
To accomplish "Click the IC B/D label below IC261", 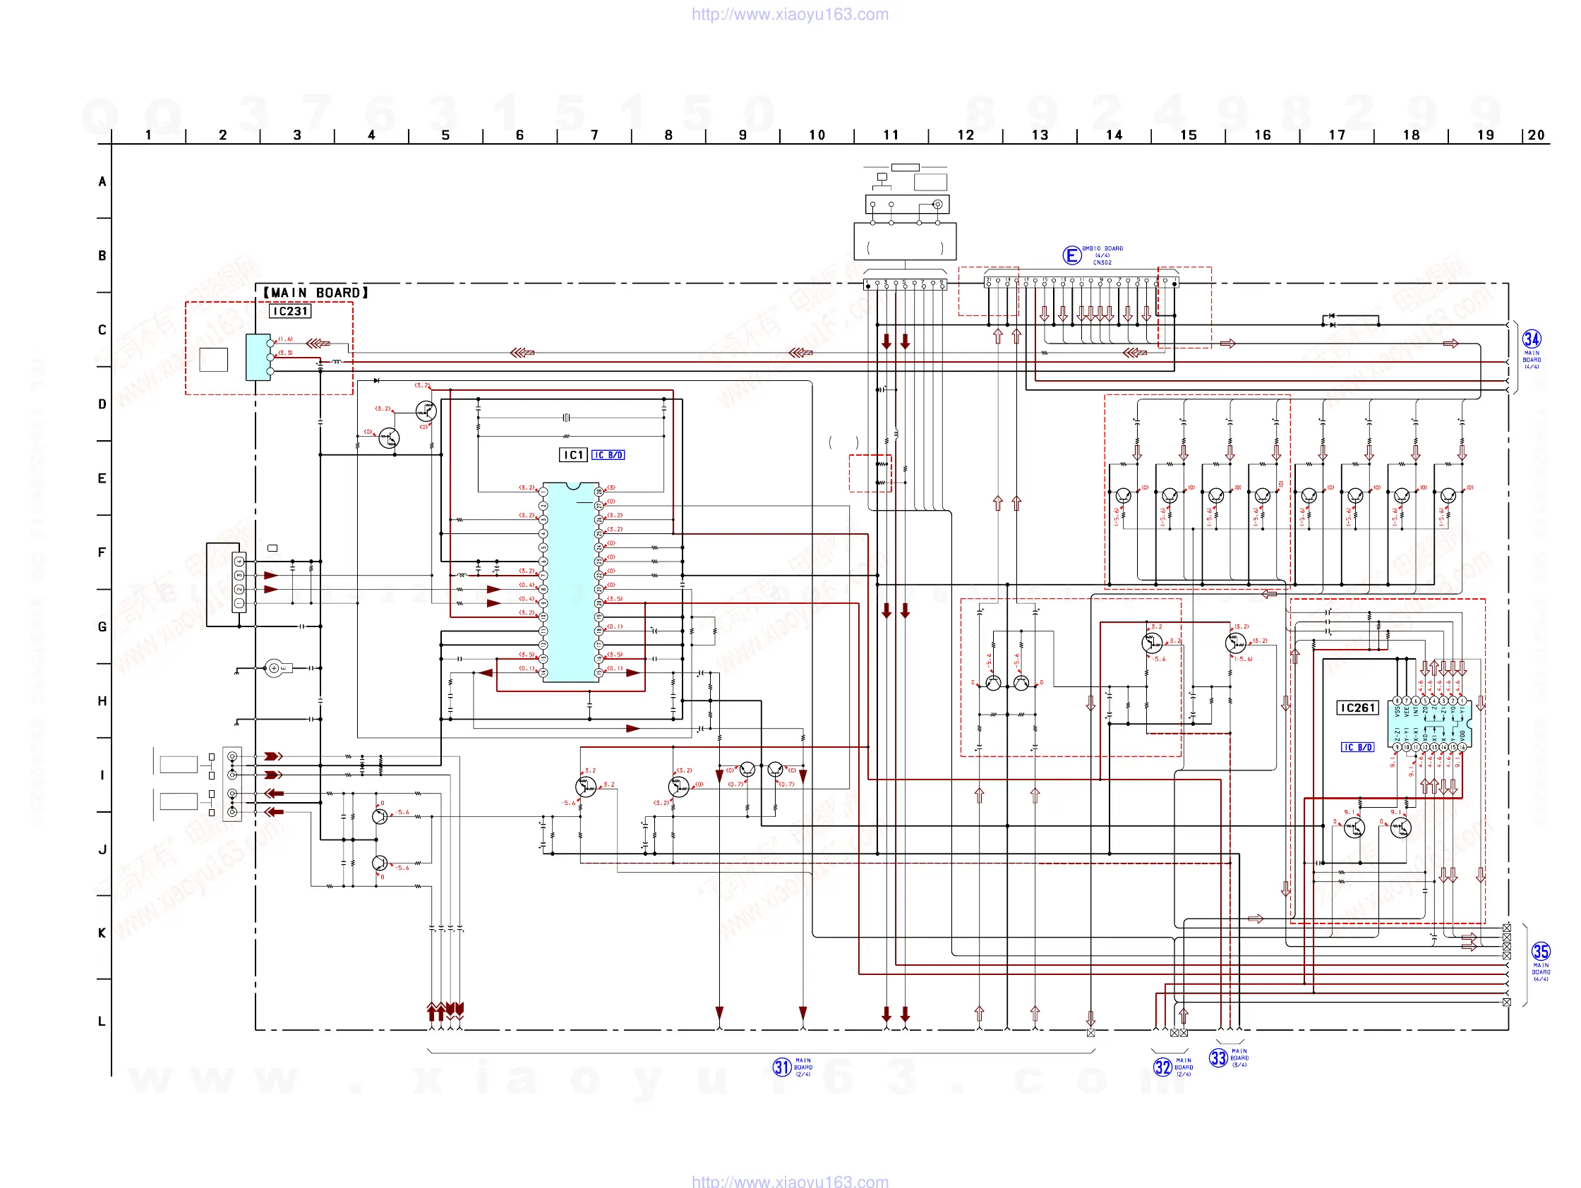I will (x=1357, y=747).
